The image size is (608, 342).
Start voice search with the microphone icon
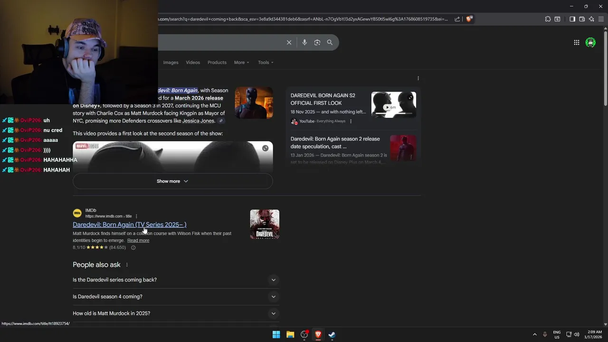(x=304, y=42)
